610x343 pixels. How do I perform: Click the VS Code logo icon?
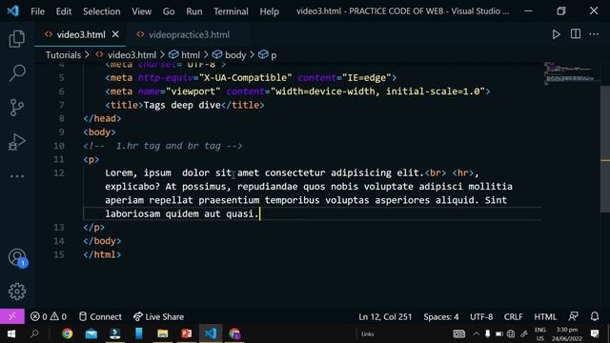(12, 10)
